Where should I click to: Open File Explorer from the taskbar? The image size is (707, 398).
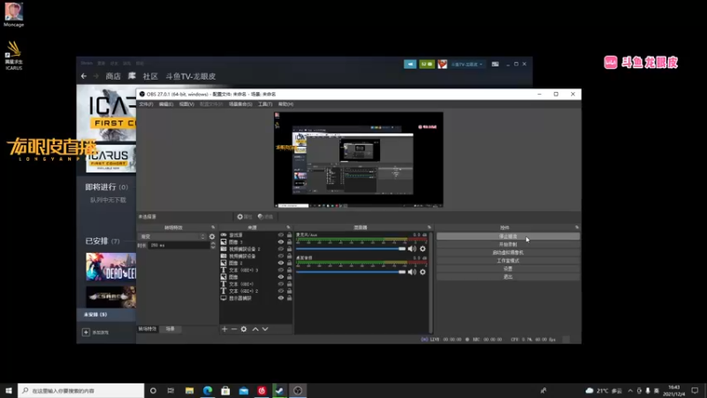[x=189, y=390]
